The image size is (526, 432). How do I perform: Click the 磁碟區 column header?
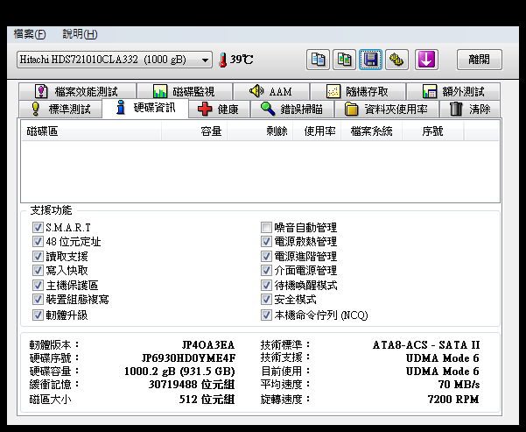point(91,131)
